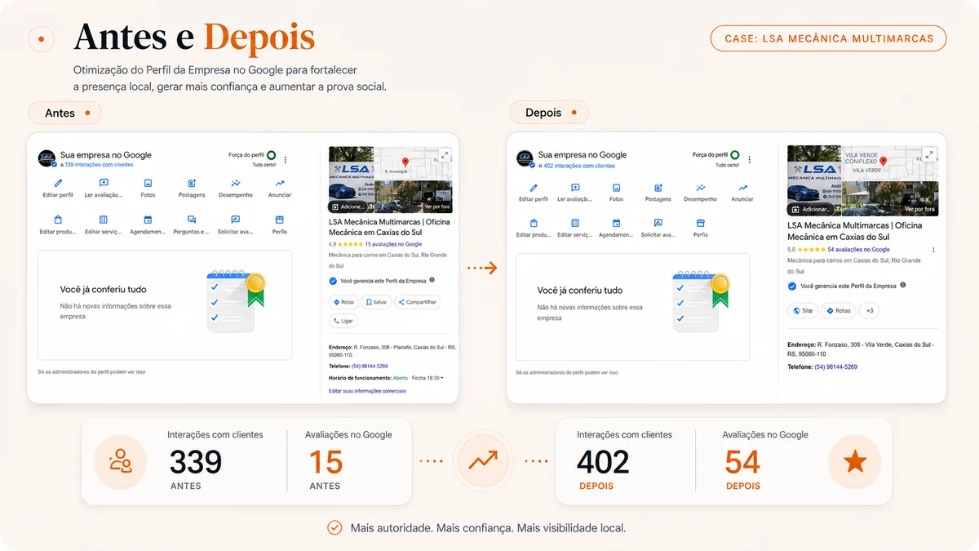Open Editar perfil in the Depois panel

coord(534,193)
